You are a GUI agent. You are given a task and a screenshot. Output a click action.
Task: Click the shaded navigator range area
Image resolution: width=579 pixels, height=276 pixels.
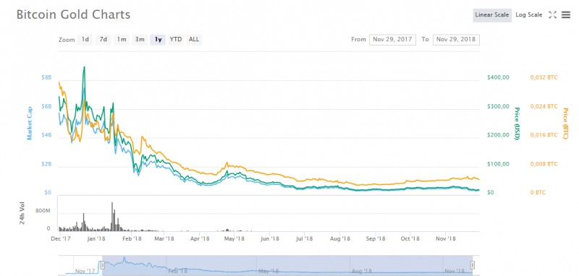287,265
